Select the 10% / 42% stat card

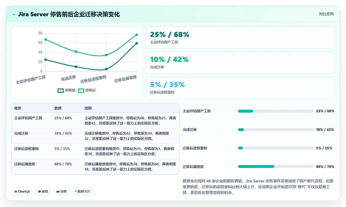click(x=240, y=63)
